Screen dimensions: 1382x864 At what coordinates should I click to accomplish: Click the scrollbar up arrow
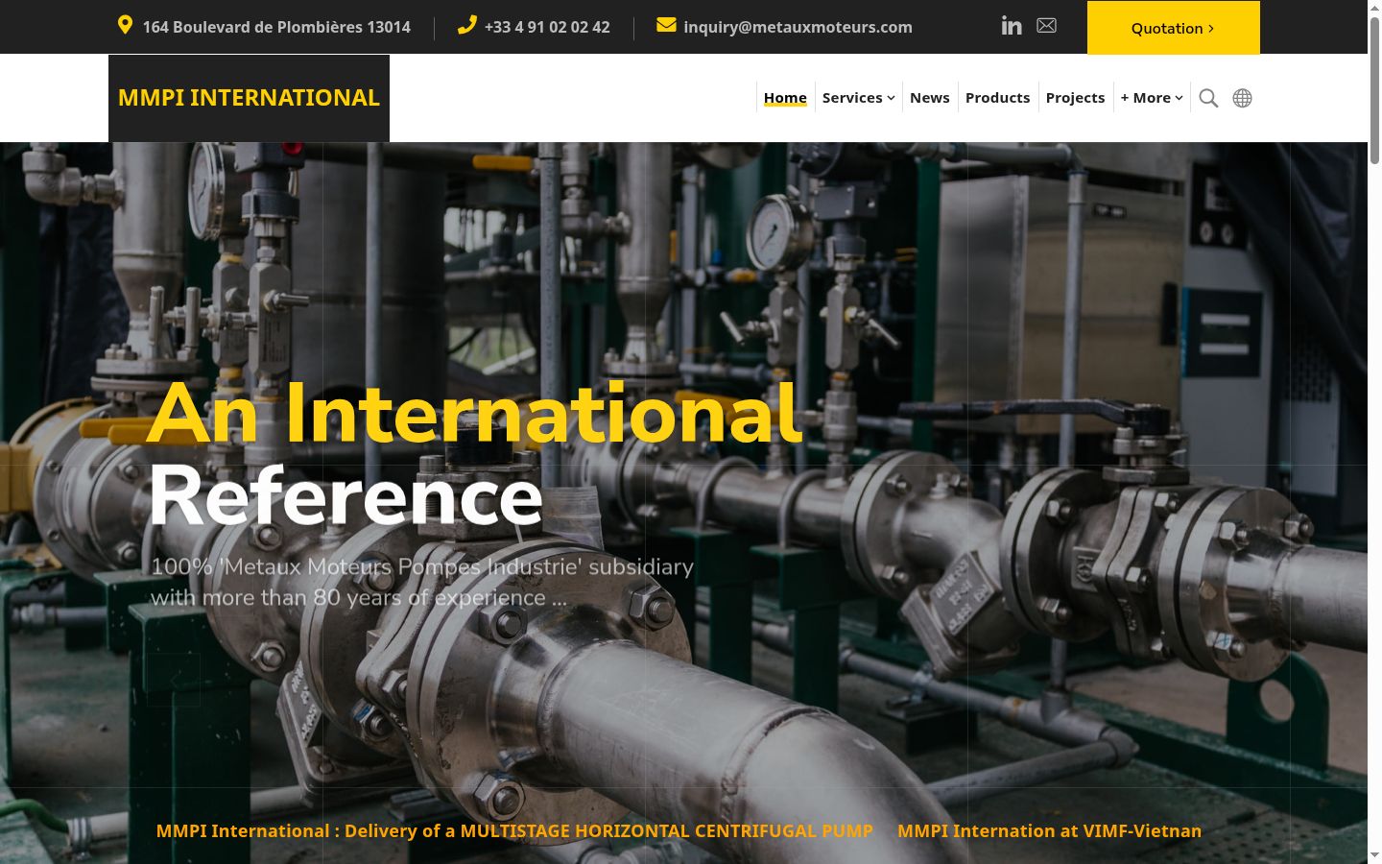coord(1374,8)
